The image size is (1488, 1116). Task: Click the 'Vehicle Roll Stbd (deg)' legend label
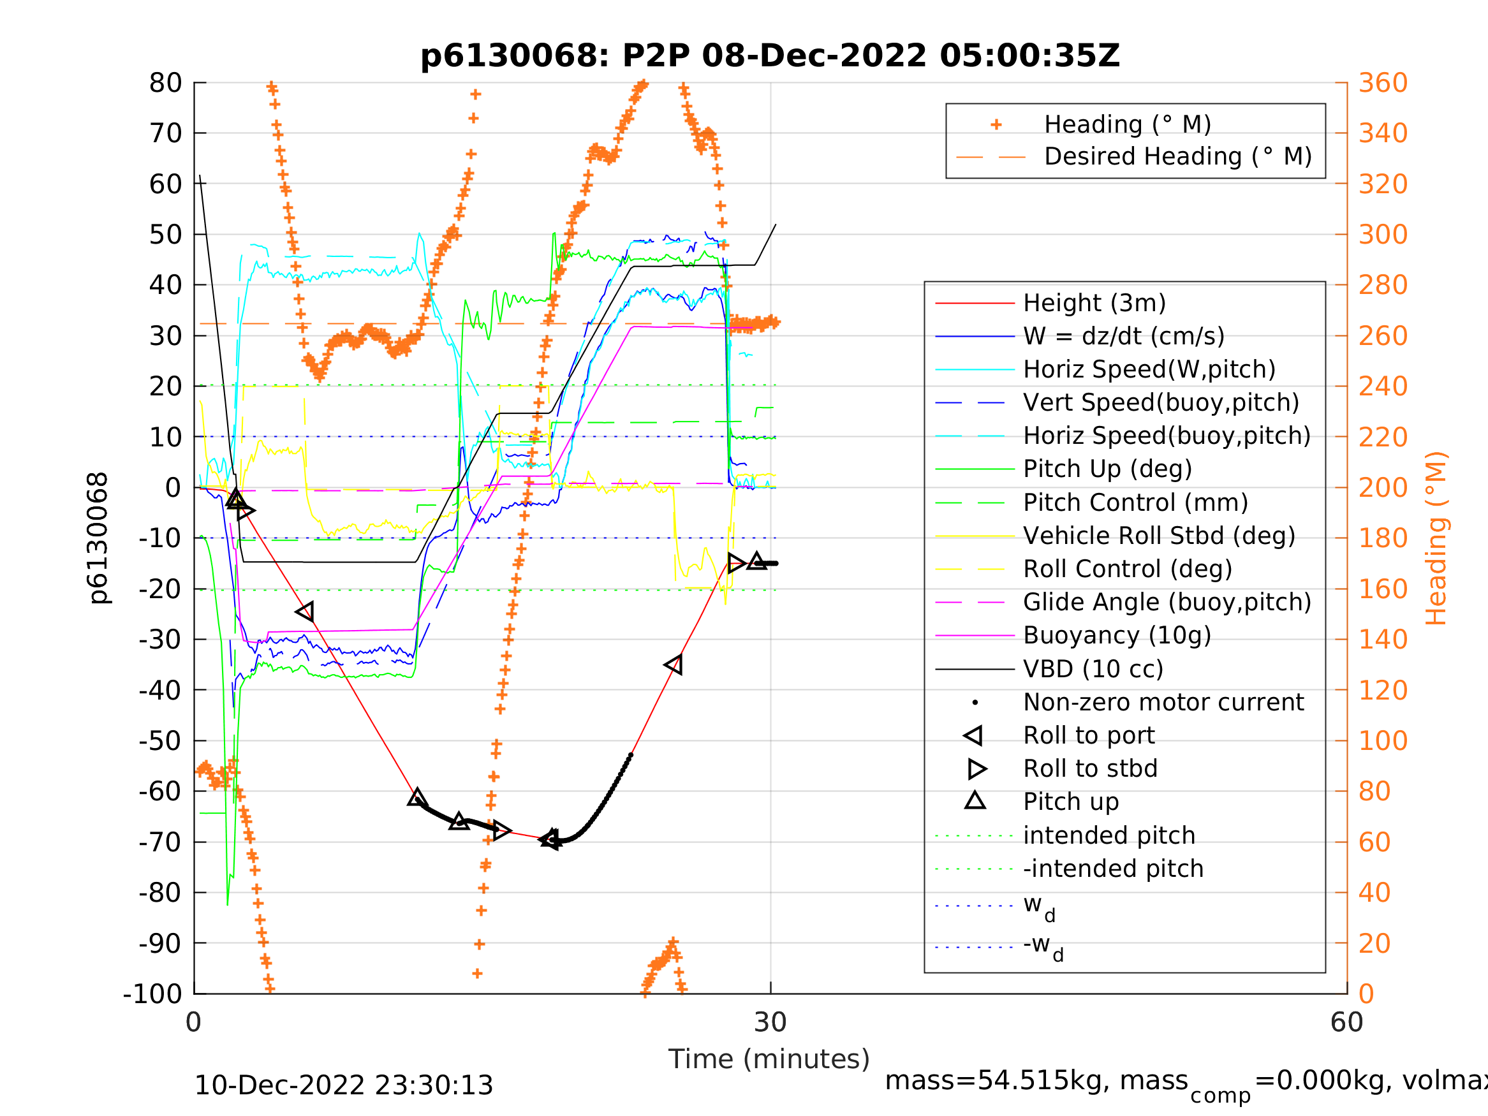[1159, 536]
